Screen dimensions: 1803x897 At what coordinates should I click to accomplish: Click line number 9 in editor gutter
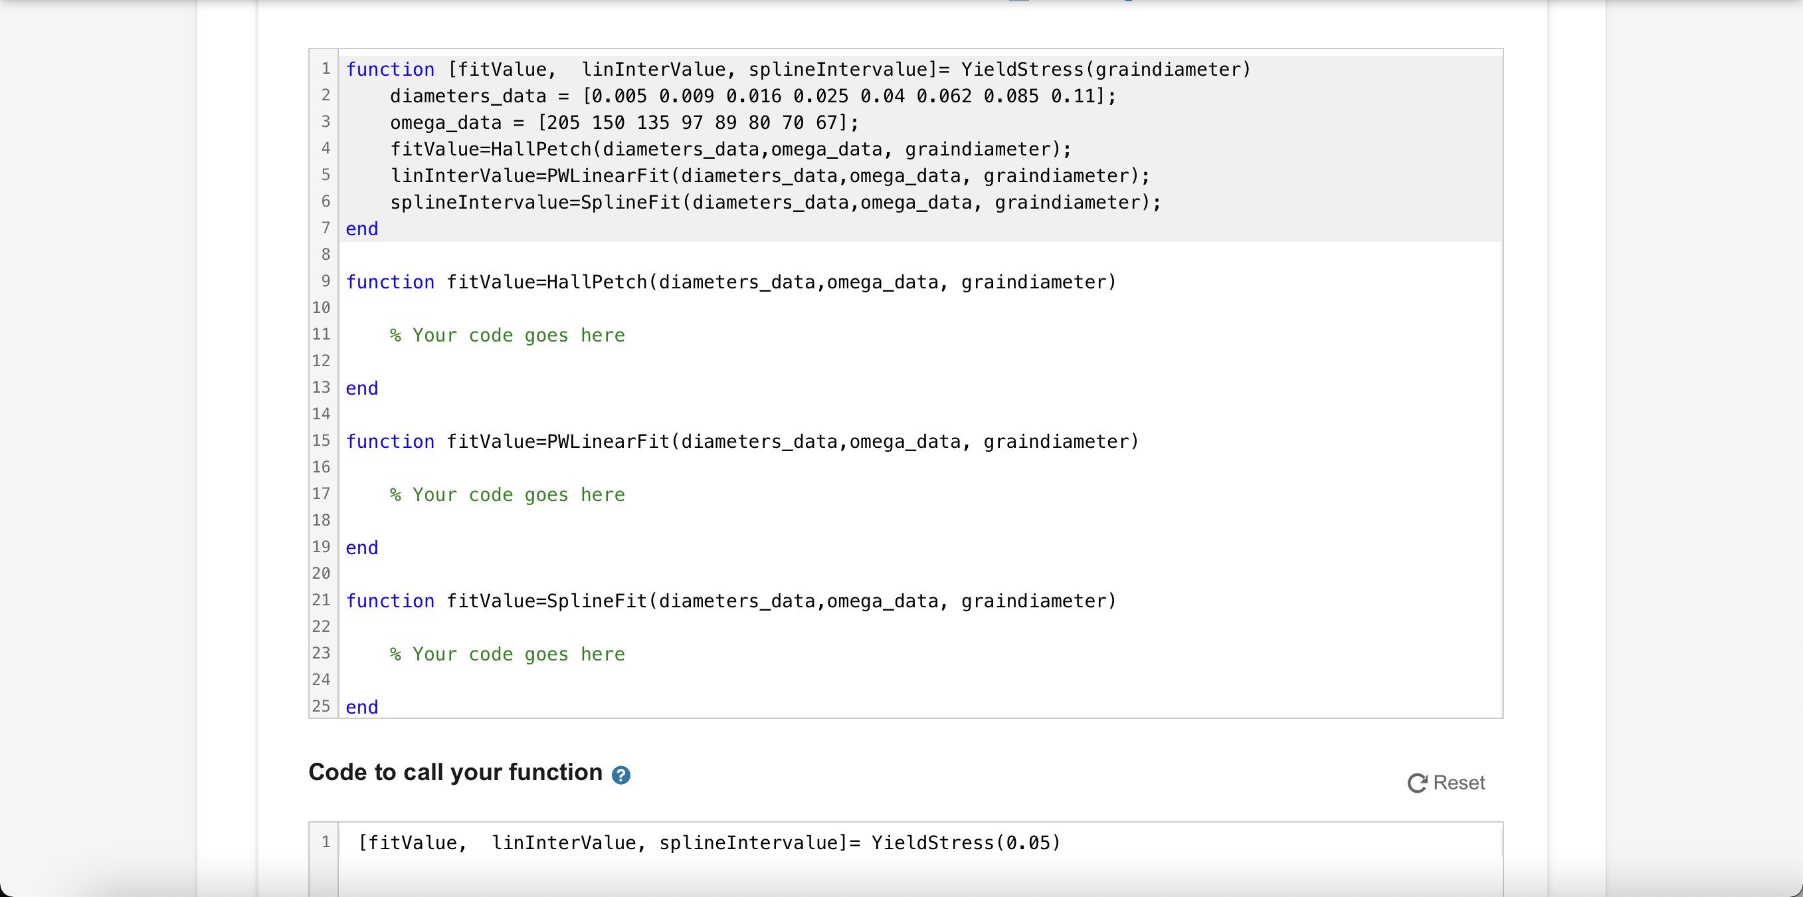click(x=326, y=282)
